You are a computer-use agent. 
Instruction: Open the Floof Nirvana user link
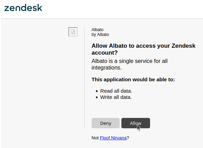tap(113, 138)
